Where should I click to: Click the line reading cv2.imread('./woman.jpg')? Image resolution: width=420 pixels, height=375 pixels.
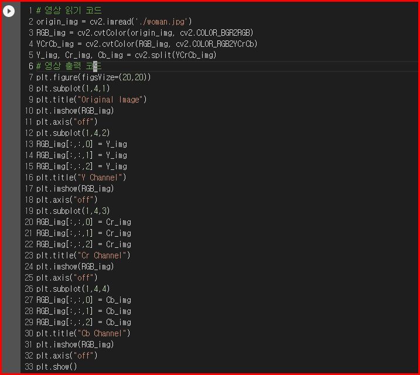click(114, 22)
